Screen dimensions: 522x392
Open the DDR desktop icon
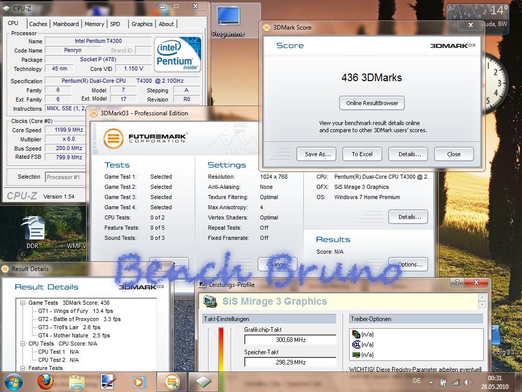[x=33, y=232]
